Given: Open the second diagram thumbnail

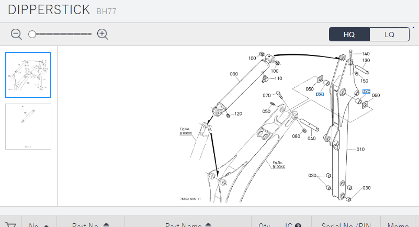Looking at the screenshot, I should pyautogui.click(x=28, y=127).
